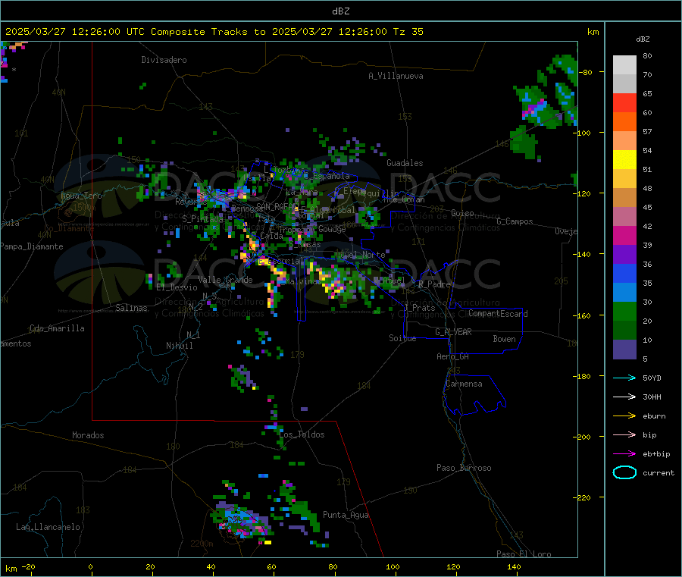Click the cyan 'current' ellipse legend icon
The width and height of the screenshot is (682, 577).
pos(624,472)
